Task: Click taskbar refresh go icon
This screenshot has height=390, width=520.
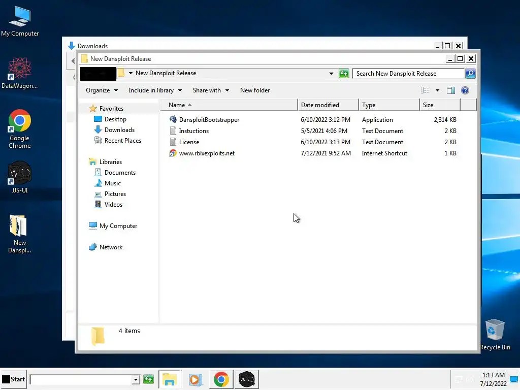Action: 149,379
